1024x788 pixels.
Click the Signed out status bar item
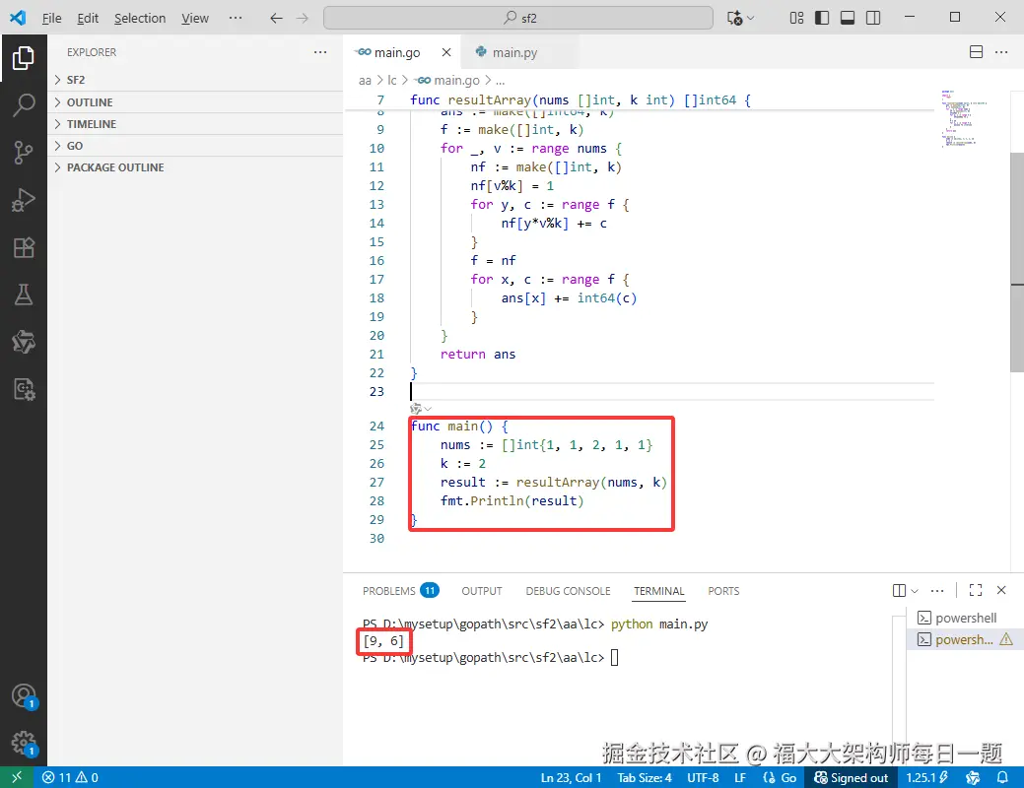[x=851, y=777]
